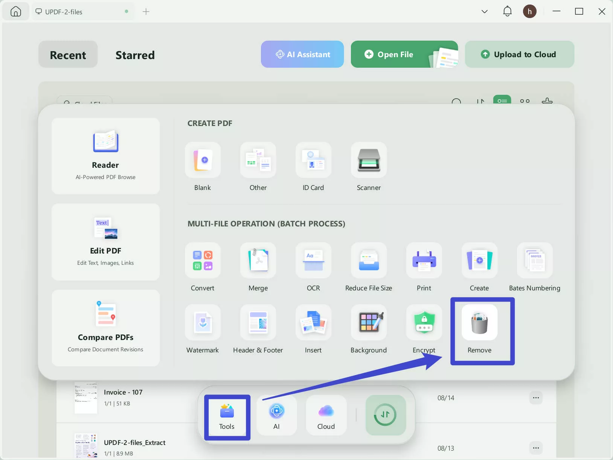Click the Invoice - 107 thumbnail

pos(86,398)
